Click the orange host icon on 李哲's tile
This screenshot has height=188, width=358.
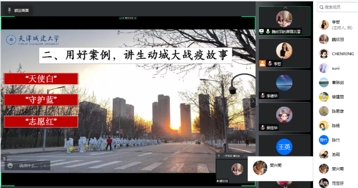(262, 63)
